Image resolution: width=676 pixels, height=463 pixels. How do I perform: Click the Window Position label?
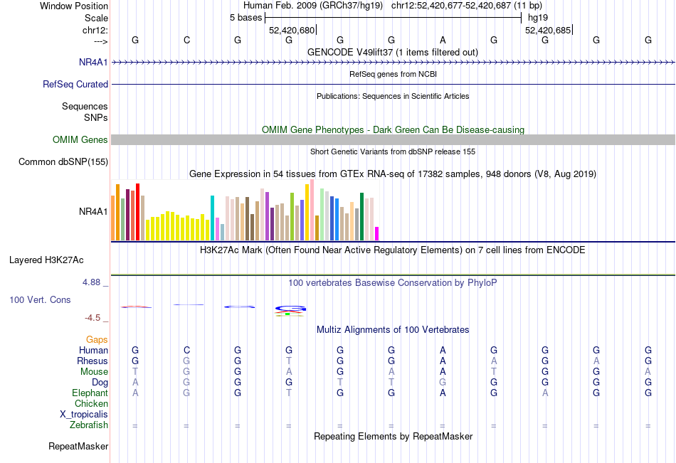tap(74, 6)
